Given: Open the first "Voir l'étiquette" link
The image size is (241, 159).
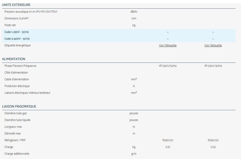Looking at the screenshot, I should pos(168,46).
